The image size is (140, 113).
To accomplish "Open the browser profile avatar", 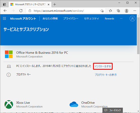I will pyautogui.click(x=127, y=11).
